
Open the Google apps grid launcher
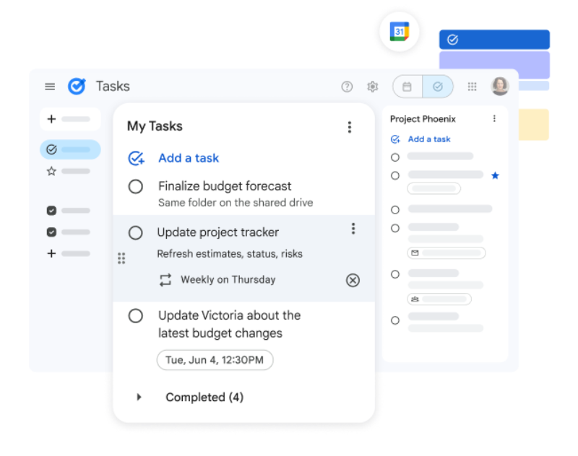472,87
